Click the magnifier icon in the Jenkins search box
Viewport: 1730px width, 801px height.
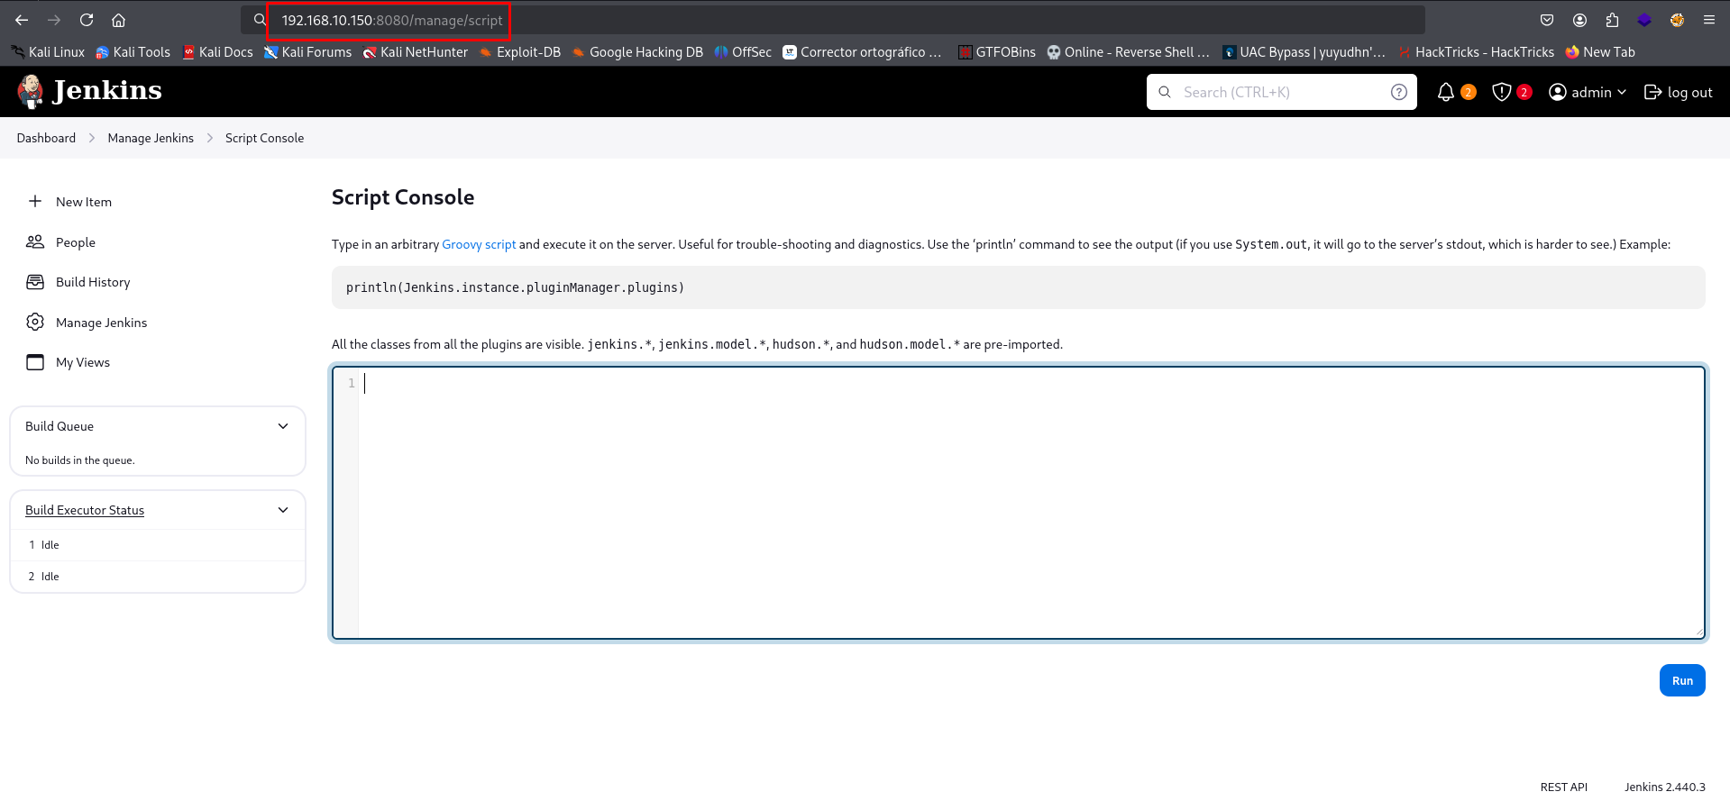click(x=1165, y=92)
